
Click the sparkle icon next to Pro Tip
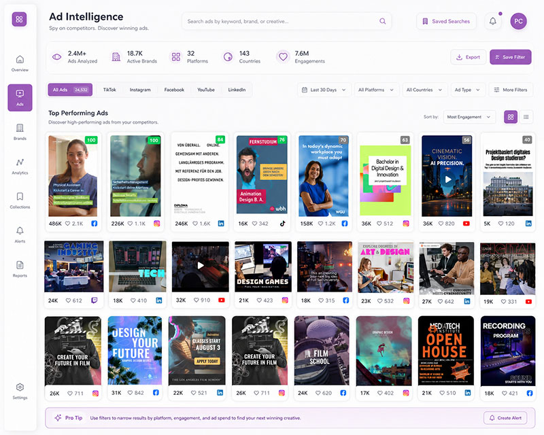pyautogui.click(x=58, y=417)
